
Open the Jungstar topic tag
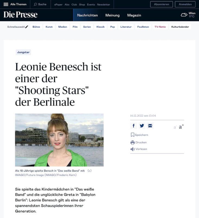(x=23, y=52)
